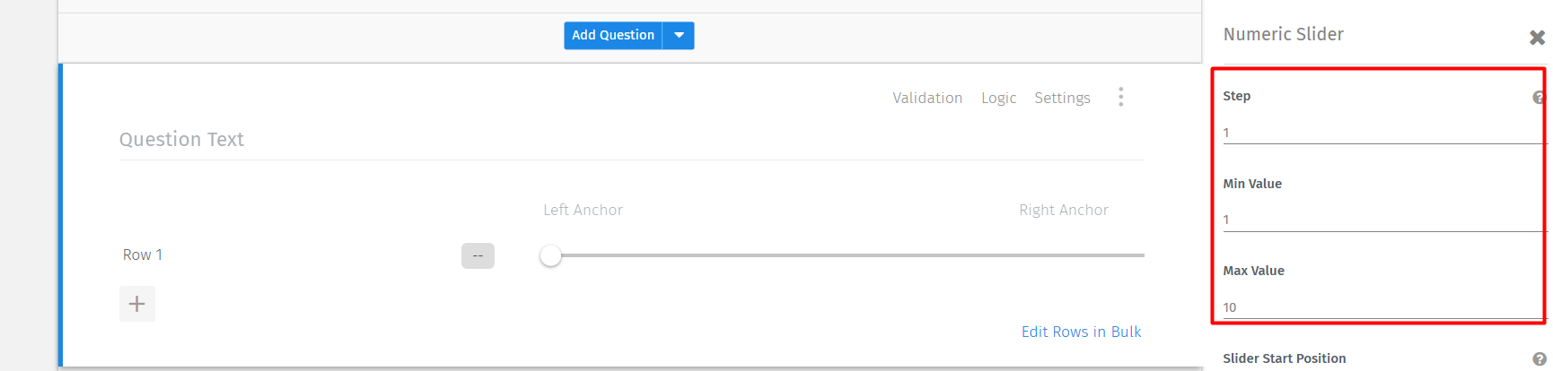Select the Row 1 label
This screenshot has height=371, width=1553.
(143, 255)
